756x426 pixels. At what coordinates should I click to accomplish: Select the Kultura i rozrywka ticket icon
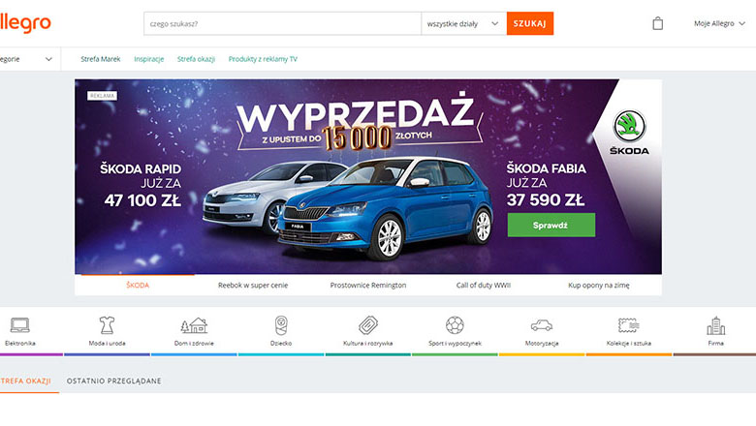click(368, 325)
